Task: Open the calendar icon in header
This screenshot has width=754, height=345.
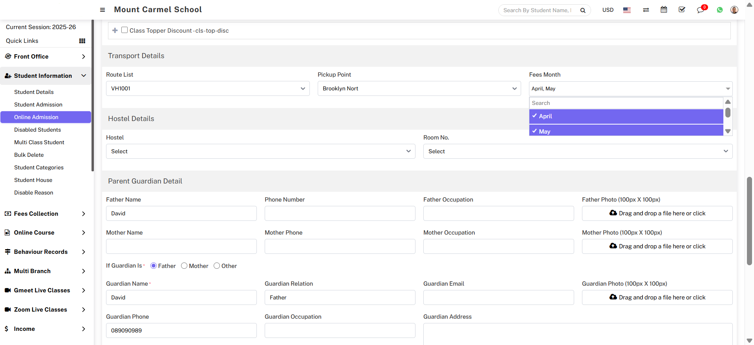Action: click(664, 10)
